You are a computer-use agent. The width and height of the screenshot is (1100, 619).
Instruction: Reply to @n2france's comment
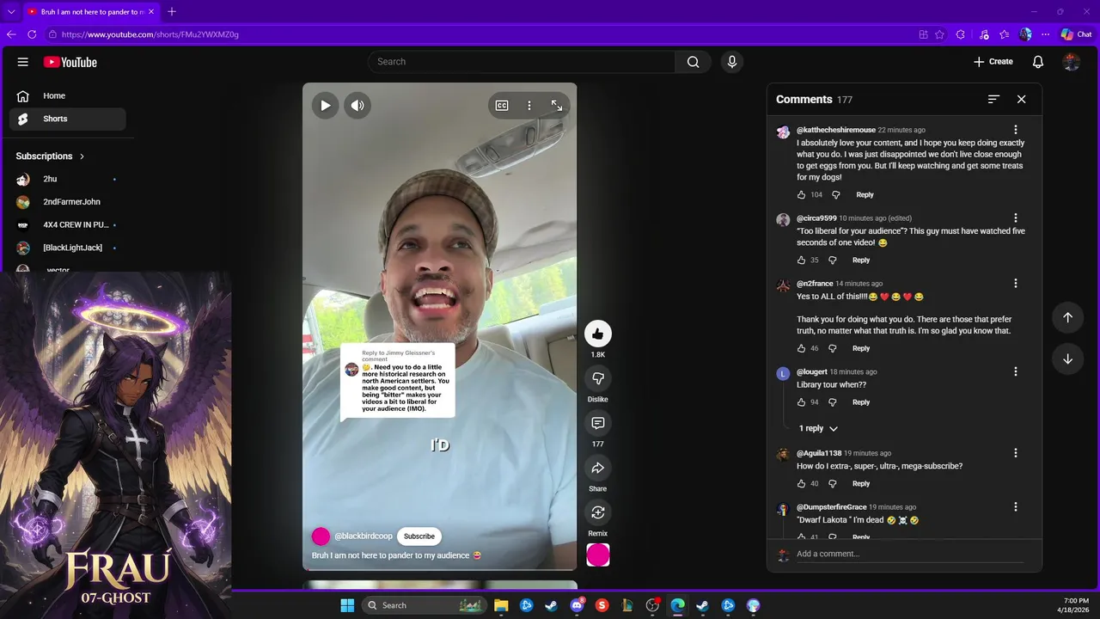[x=861, y=349]
